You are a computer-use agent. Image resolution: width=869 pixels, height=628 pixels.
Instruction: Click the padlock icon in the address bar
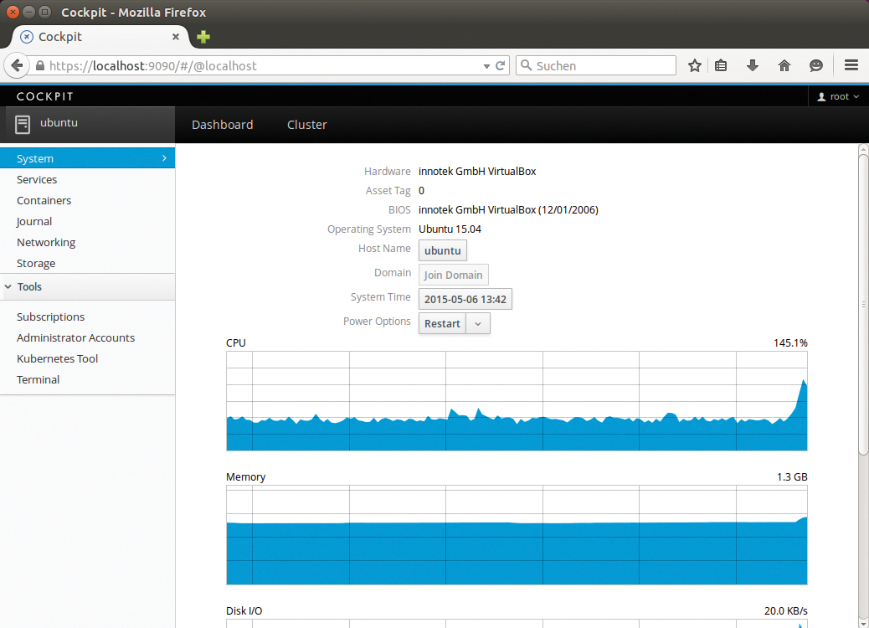pos(40,65)
